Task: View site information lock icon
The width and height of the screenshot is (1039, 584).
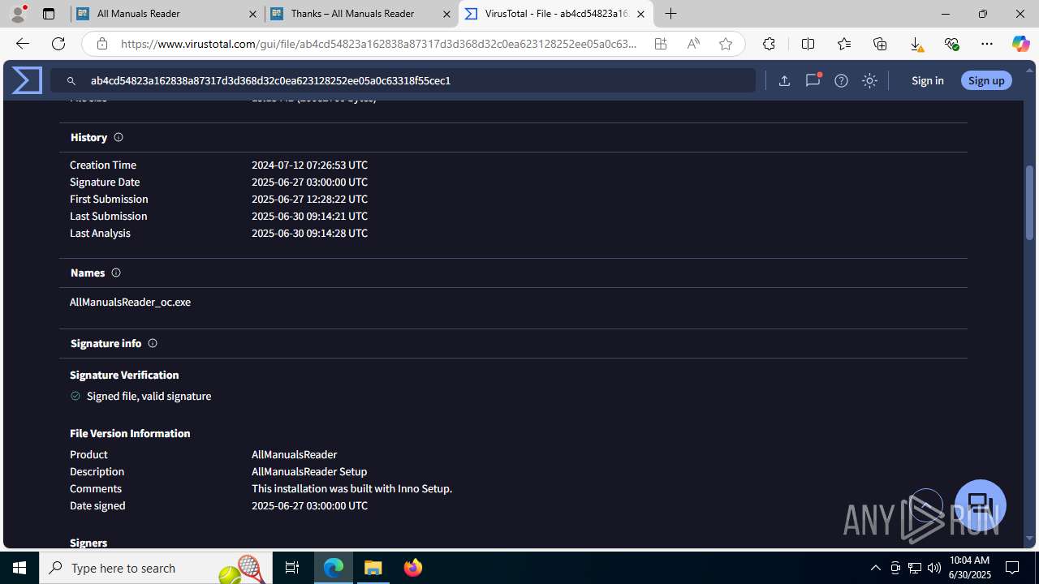Action: [101, 44]
